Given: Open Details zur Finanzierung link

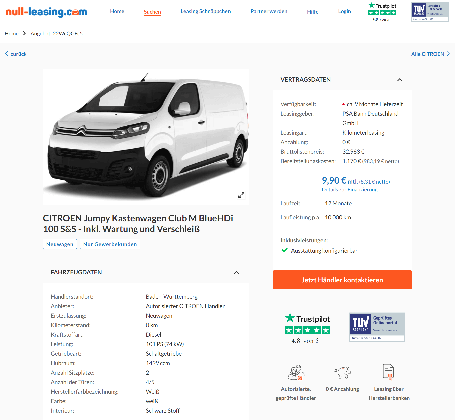Looking at the screenshot, I should tap(350, 190).
